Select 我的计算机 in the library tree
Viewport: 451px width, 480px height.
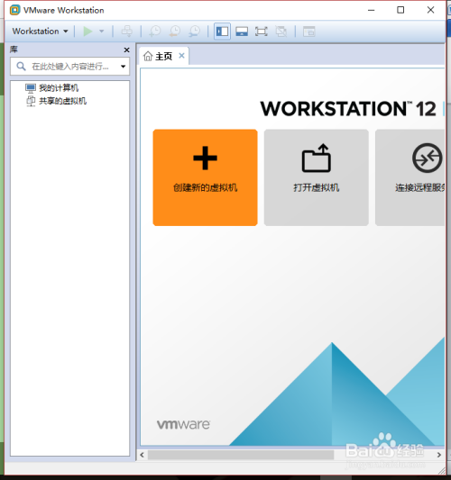(51, 88)
